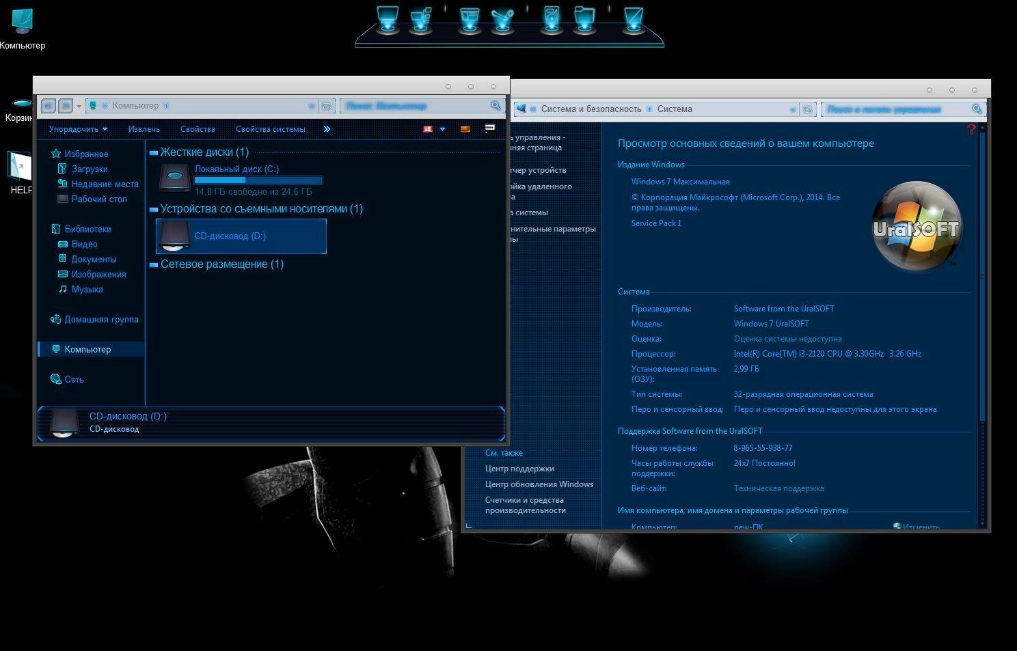Collapse Устройства со съемными носителями group
Viewport: 1017px width, 651px height.
[154, 210]
